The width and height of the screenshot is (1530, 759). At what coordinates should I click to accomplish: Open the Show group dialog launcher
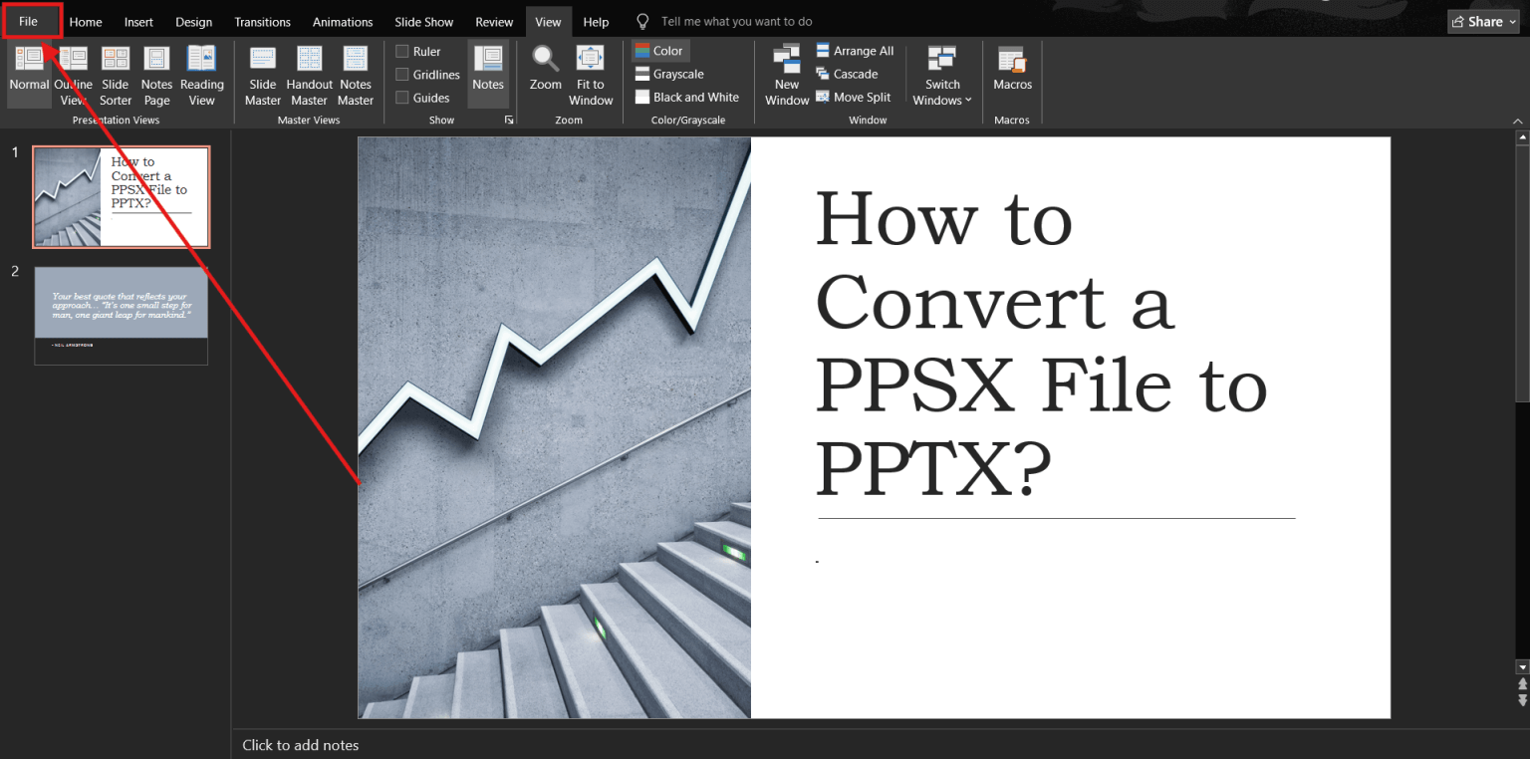point(509,120)
